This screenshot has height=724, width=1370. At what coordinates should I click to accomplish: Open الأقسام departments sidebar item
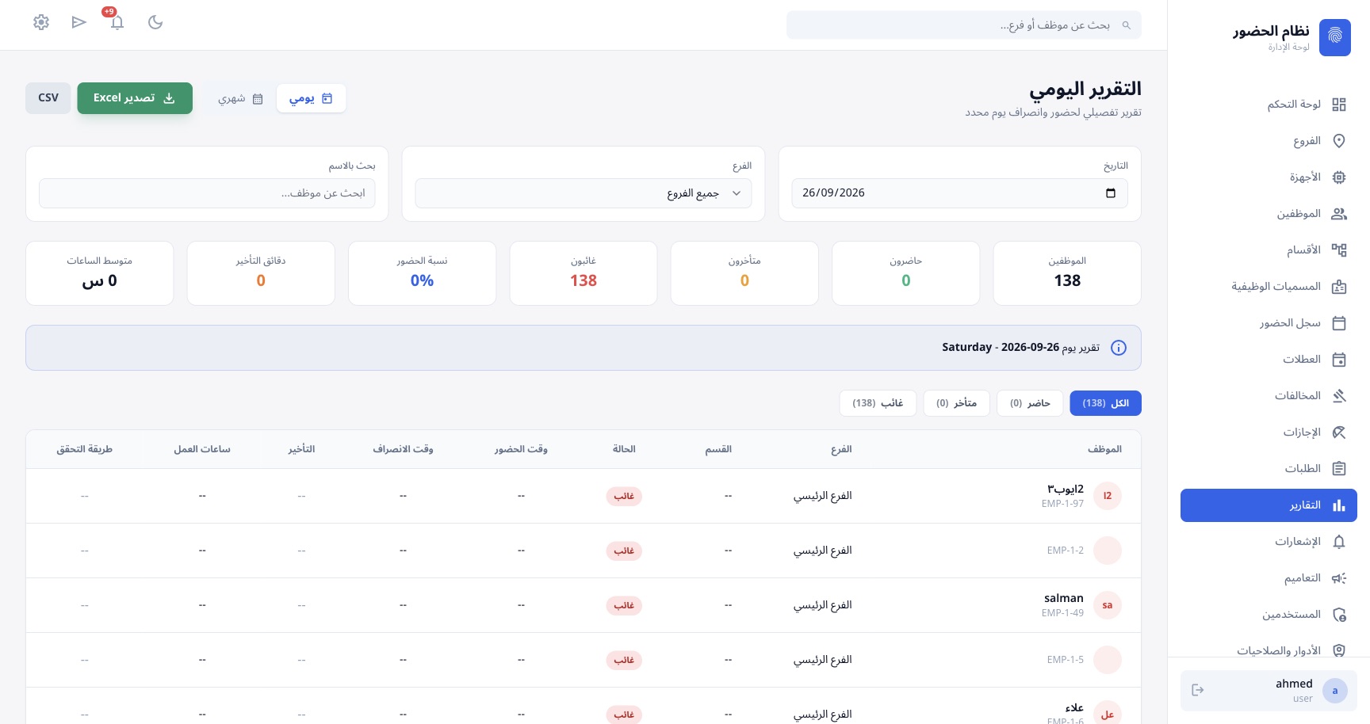tap(1269, 250)
